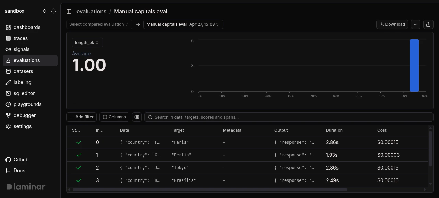Click the share export icon
This screenshot has height=198, width=439.
click(x=428, y=24)
